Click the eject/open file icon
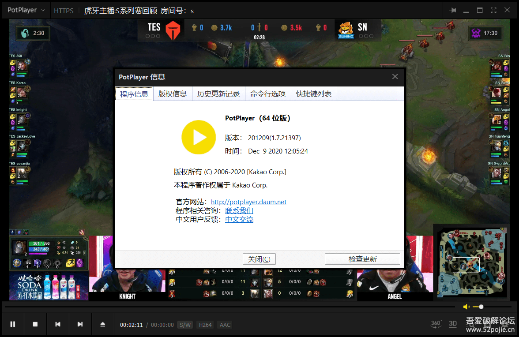This screenshot has height=337, width=519. coord(102,324)
